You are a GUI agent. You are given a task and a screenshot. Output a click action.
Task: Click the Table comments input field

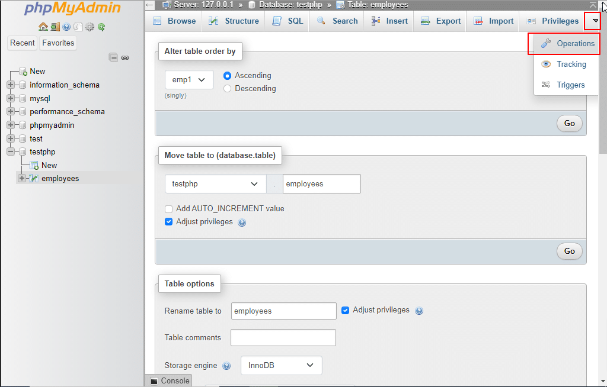tap(283, 337)
